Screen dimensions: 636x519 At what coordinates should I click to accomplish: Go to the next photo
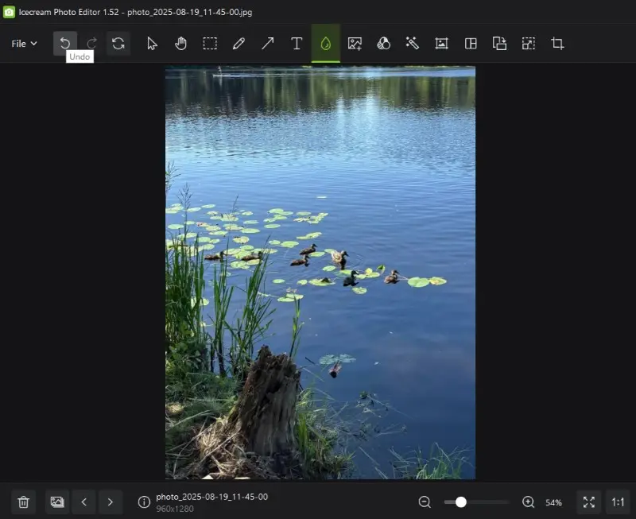pos(110,502)
